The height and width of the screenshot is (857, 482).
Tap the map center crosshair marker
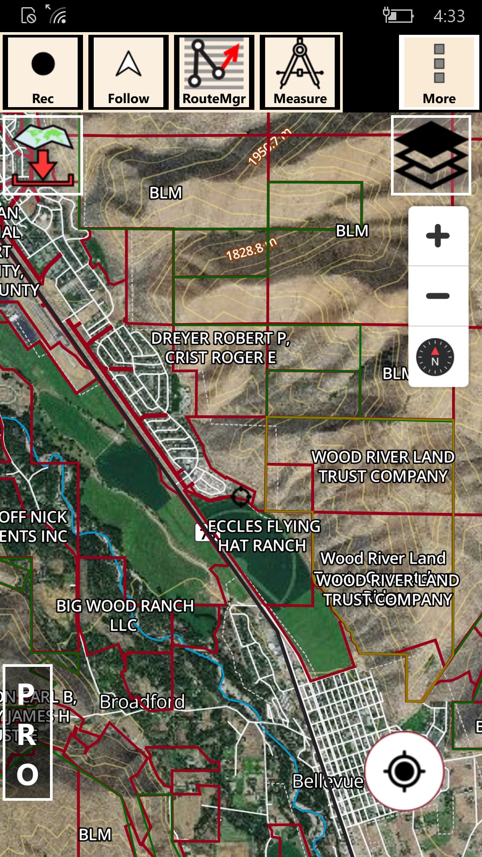(241, 496)
